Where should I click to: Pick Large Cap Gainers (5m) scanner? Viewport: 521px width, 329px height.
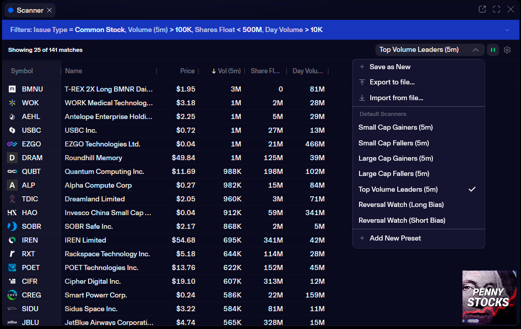(396, 158)
